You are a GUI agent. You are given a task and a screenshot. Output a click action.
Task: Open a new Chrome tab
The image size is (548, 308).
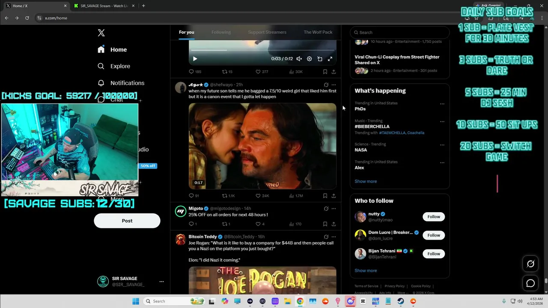[143, 6]
